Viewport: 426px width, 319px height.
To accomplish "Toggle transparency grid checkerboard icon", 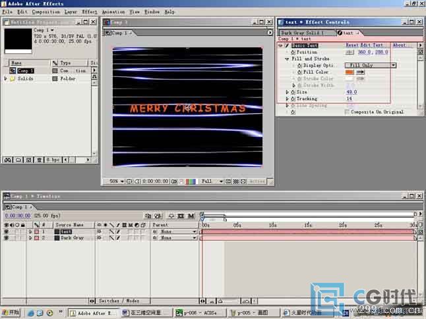I will pyautogui.click(x=236, y=182).
